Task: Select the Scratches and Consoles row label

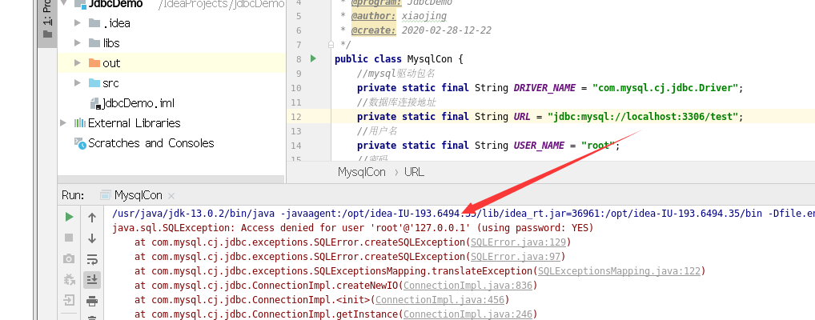Action: click(151, 143)
